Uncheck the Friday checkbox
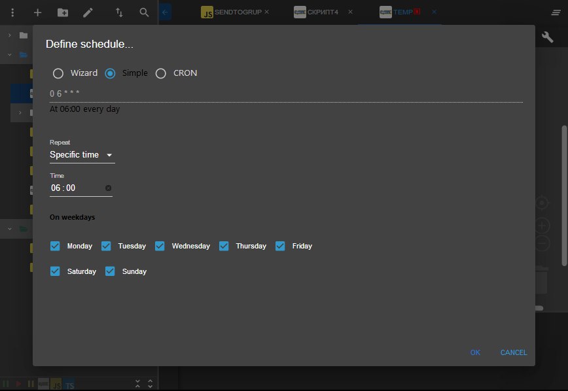The height and width of the screenshot is (391, 568). [280, 246]
